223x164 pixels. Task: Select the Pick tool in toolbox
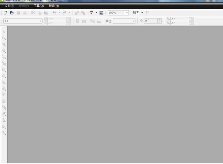point(4,31)
